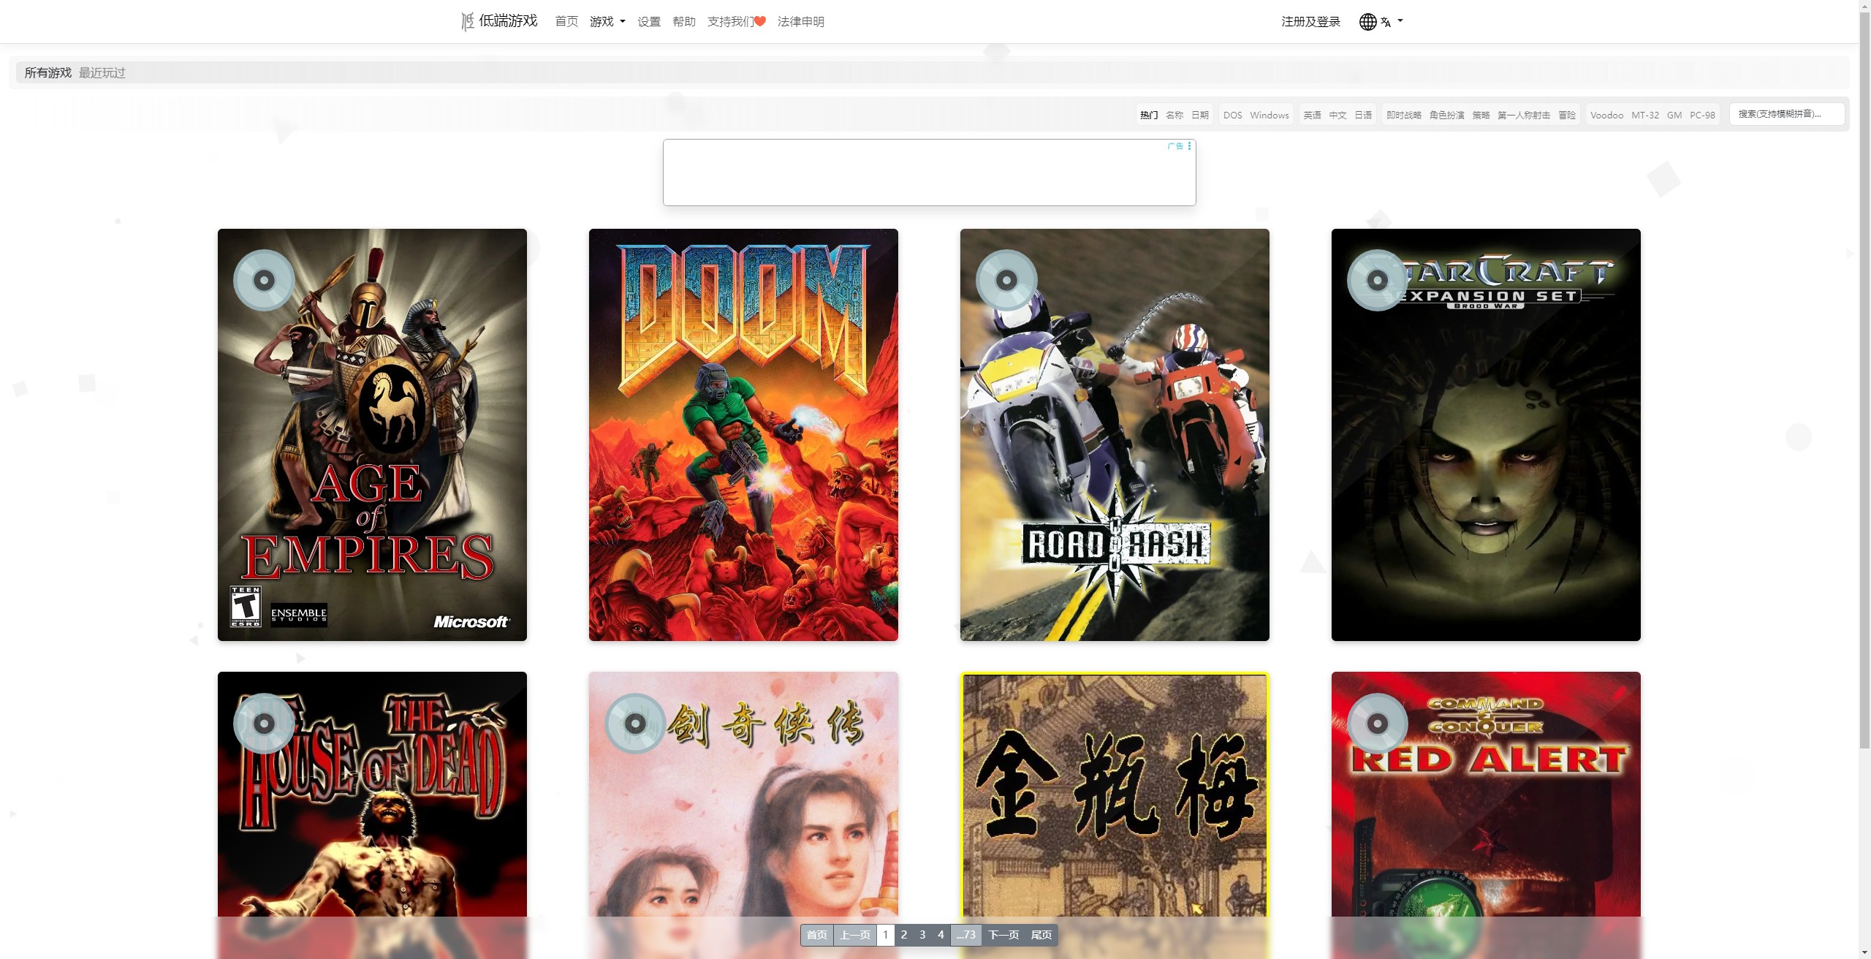Image resolution: width=1871 pixels, height=959 pixels.
Task: Expand hidden pages via the ...73 control
Action: pyautogui.click(x=965, y=935)
